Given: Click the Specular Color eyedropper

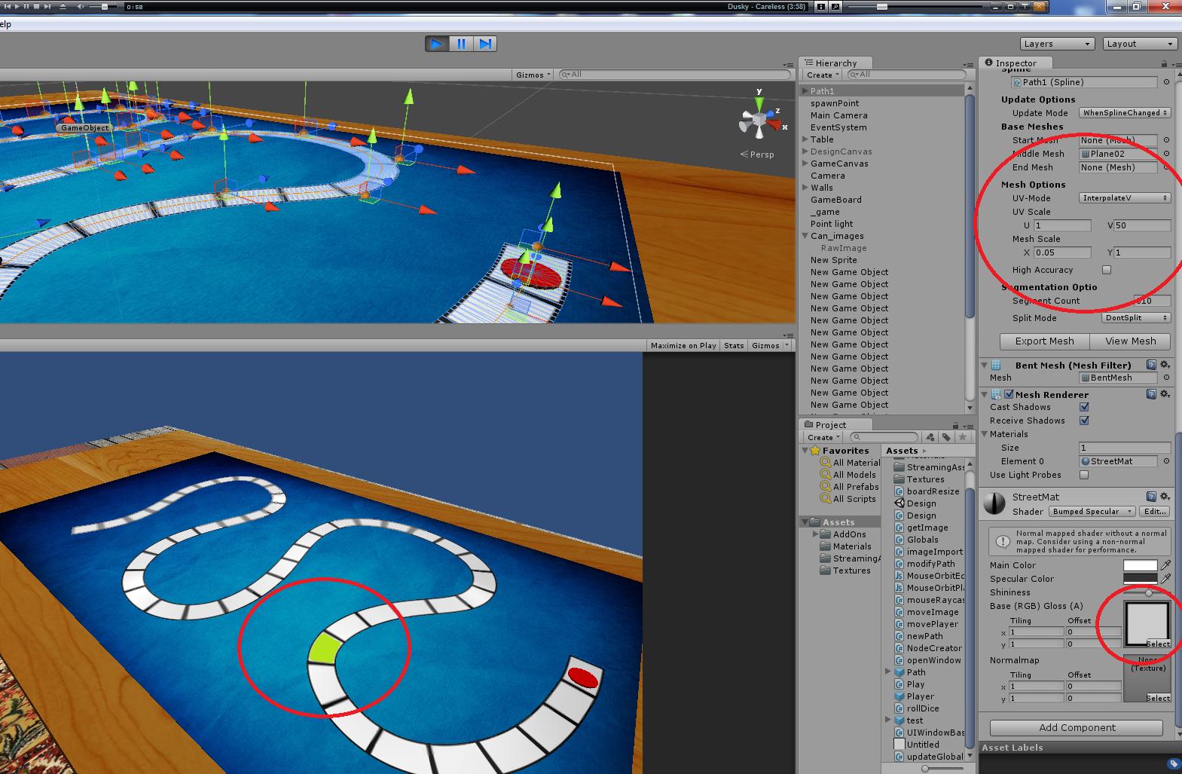Looking at the screenshot, I should [x=1165, y=579].
